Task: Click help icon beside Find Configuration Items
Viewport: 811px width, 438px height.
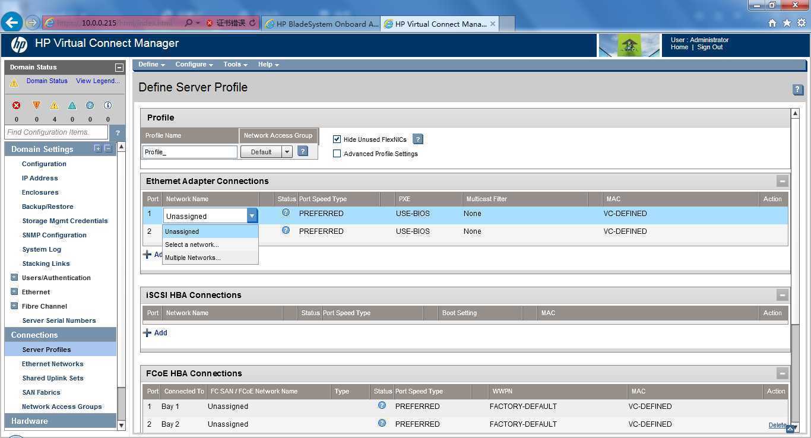Action: click(x=118, y=132)
